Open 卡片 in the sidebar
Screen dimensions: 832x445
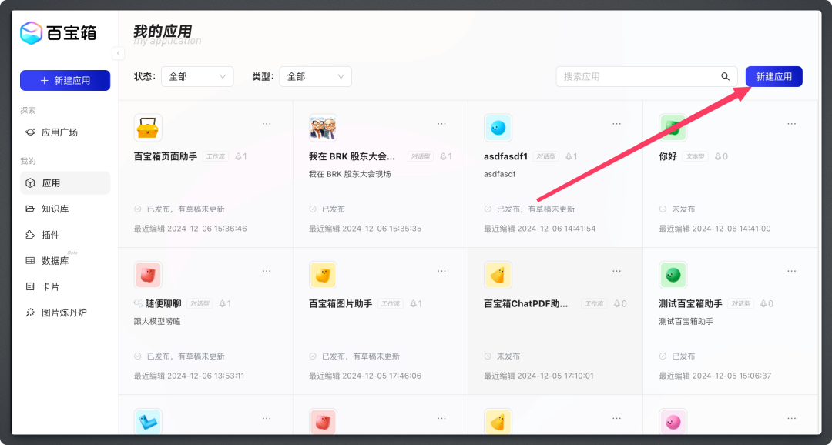tap(65, 287)
